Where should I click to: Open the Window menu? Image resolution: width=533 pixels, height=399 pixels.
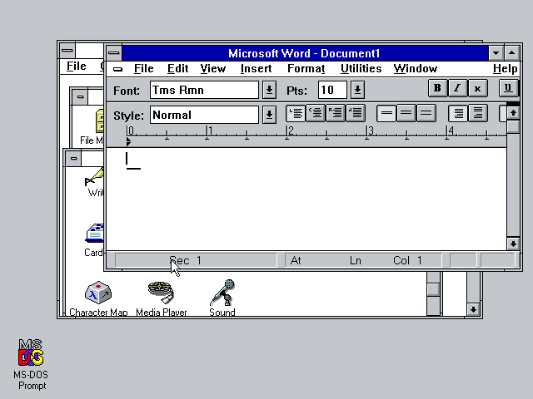click(416, 69)
